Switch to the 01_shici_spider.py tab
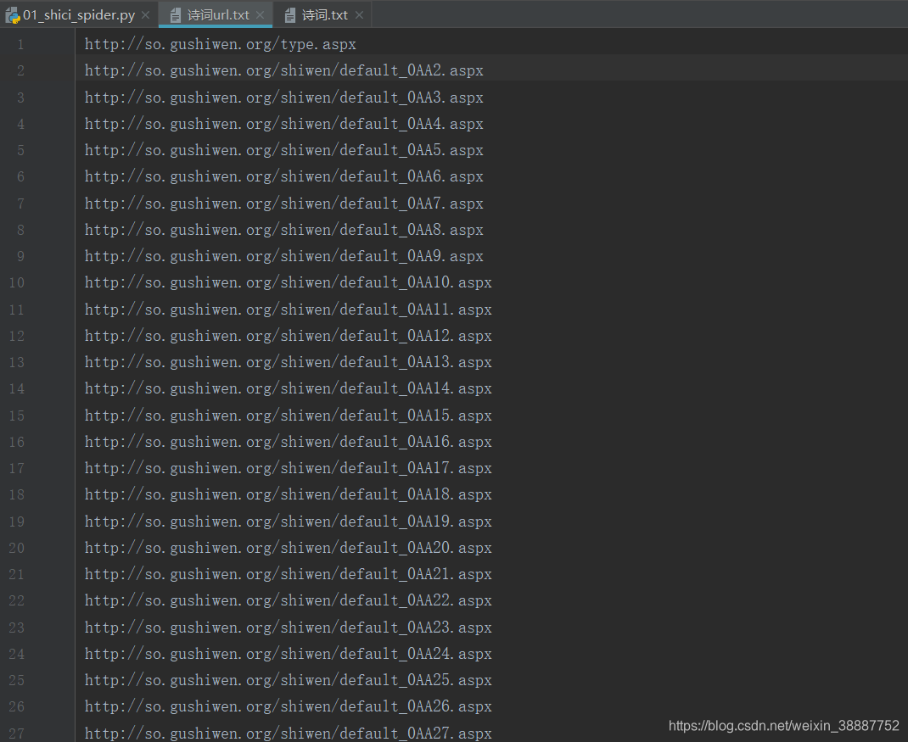Viewport: 908px width, 742px height. (x=79, y=15)
